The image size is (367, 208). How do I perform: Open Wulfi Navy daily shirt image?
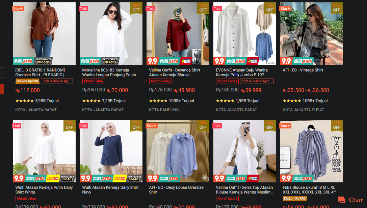click(111, 151)
